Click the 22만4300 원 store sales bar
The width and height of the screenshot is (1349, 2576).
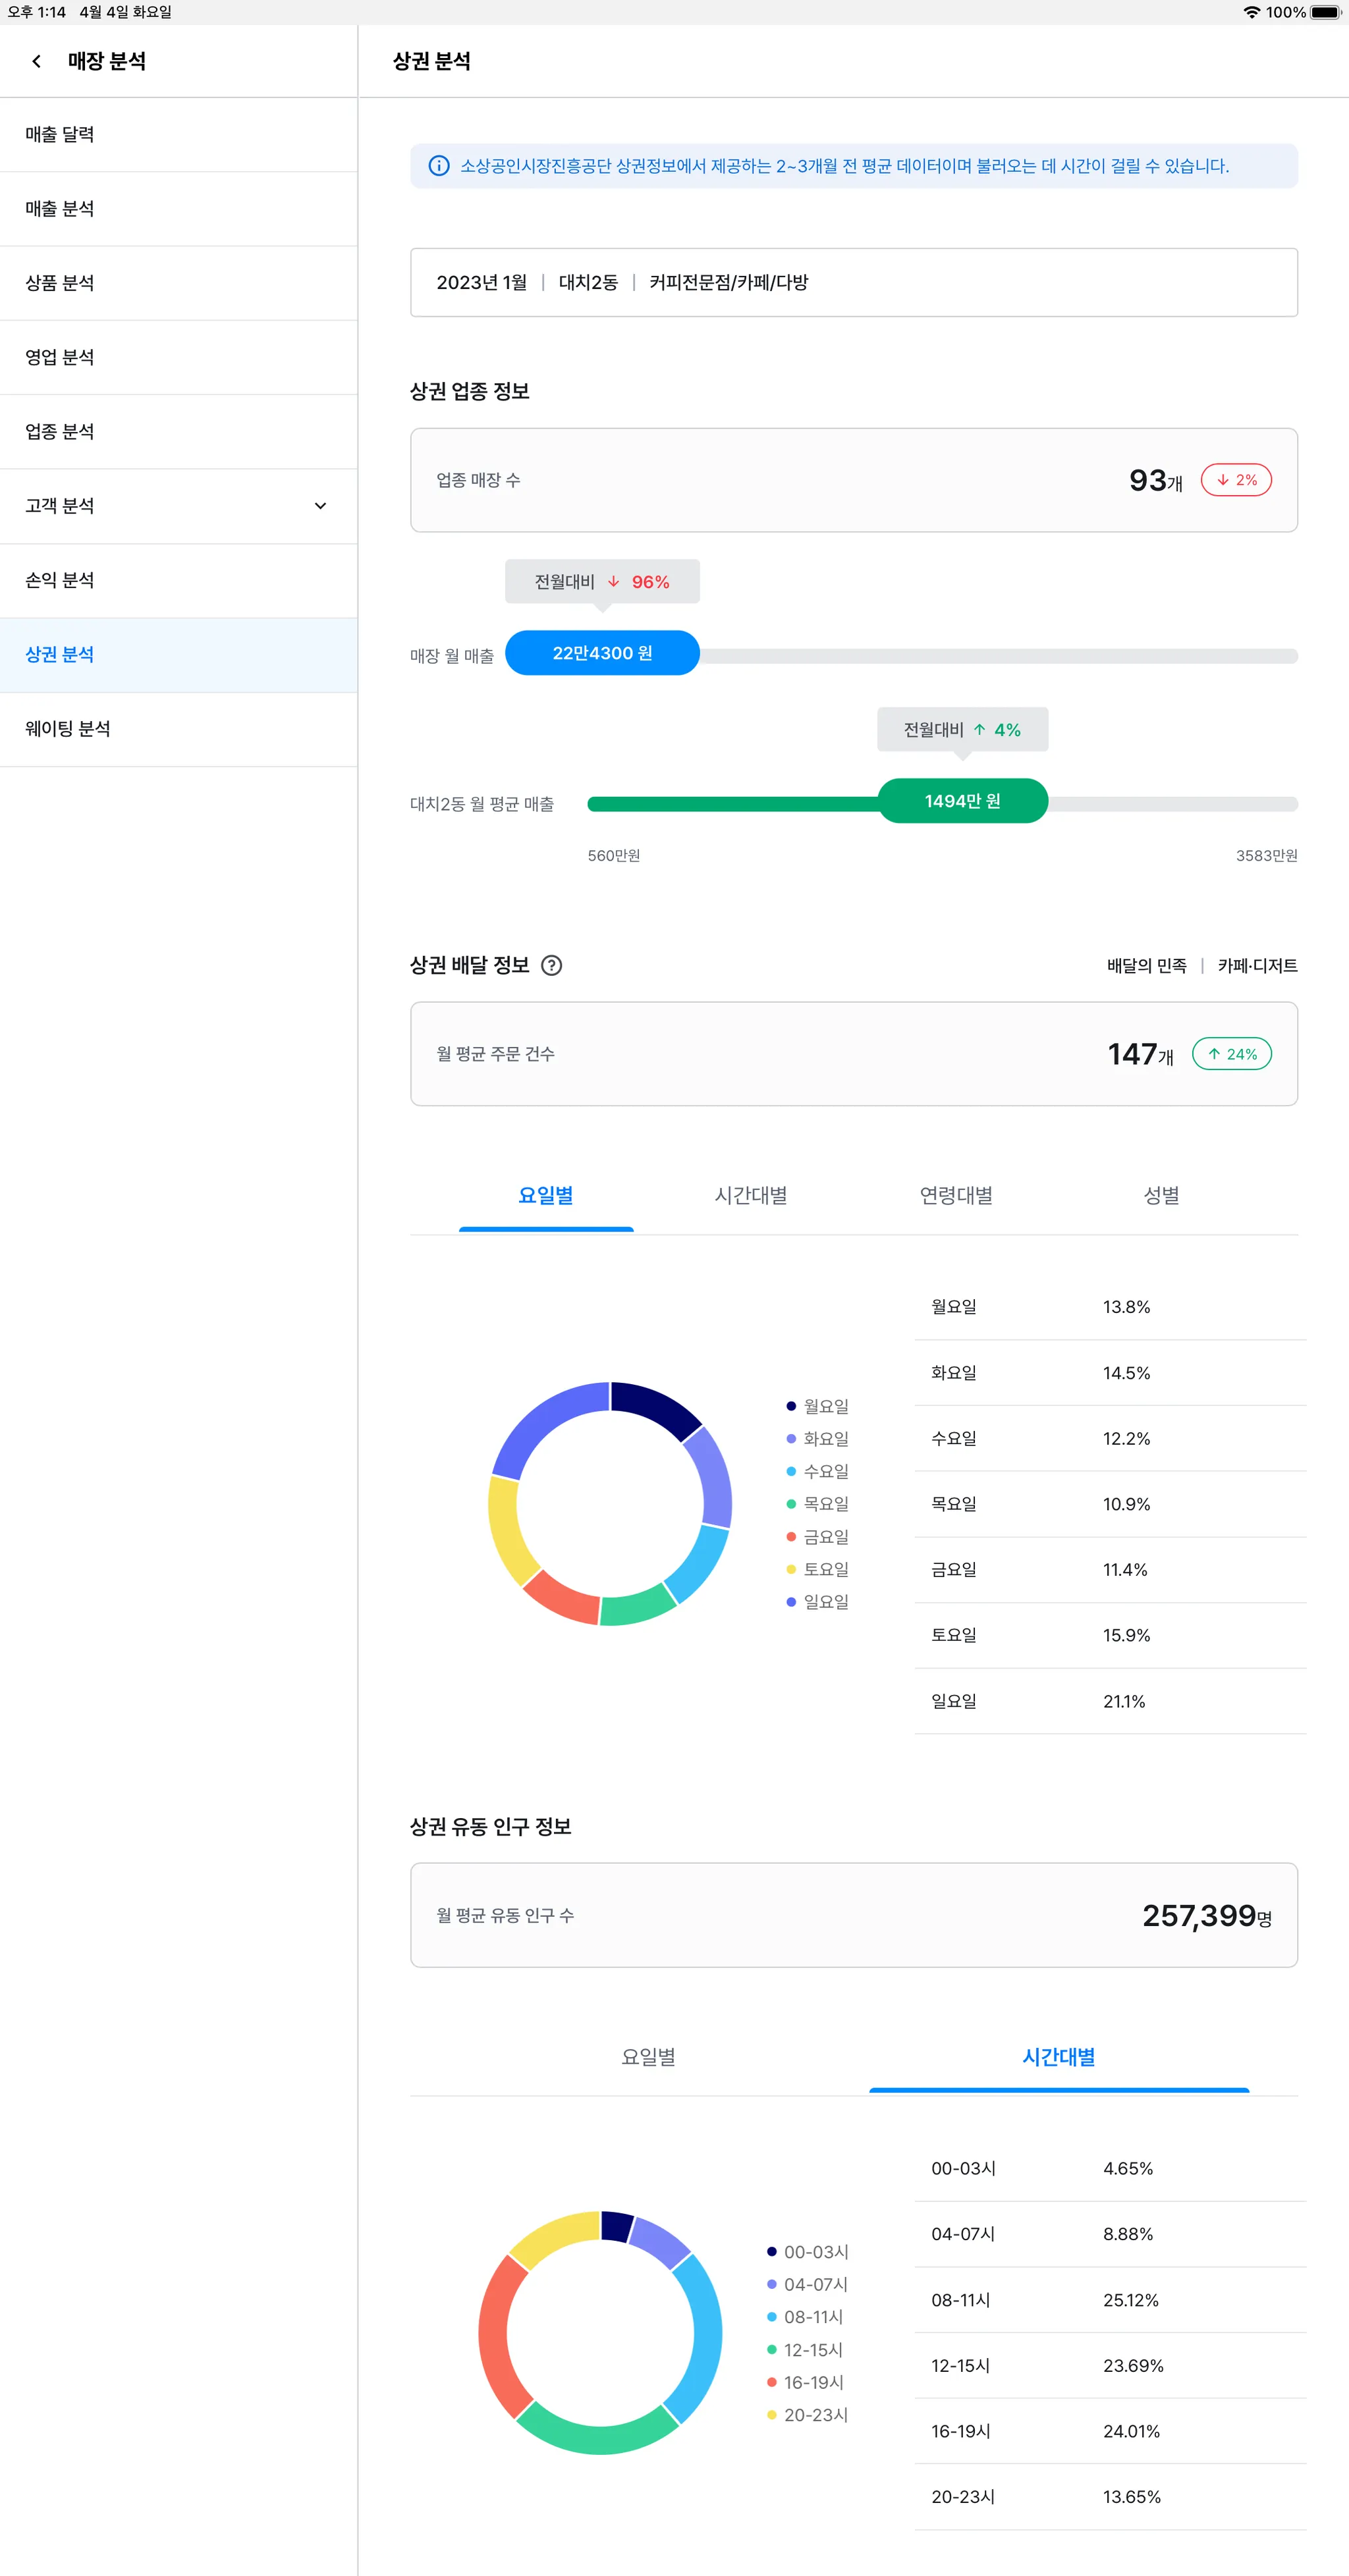tap(602, 653)
